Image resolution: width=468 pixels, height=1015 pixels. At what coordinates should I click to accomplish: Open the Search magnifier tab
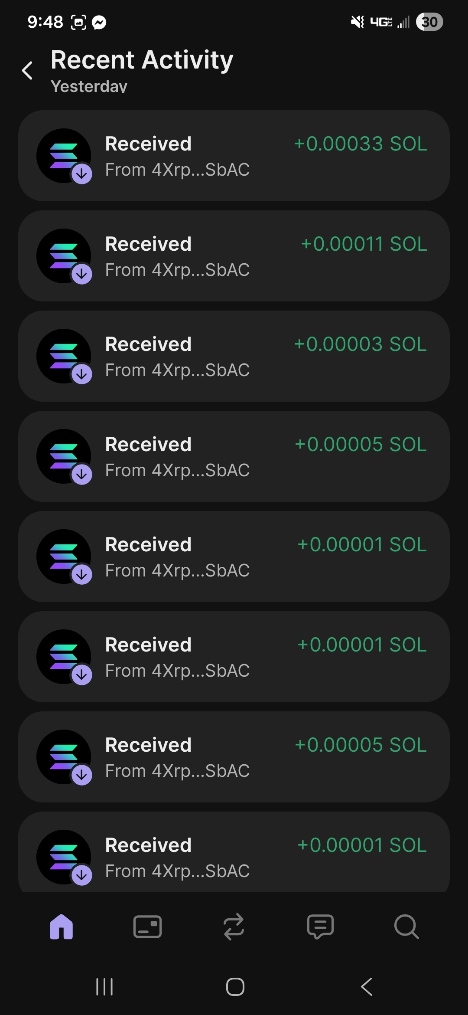point(406,927)
